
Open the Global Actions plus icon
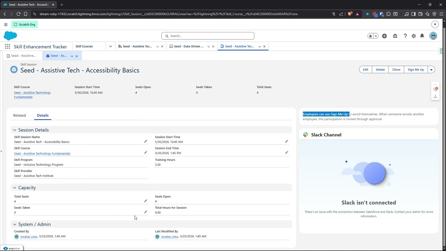click(x=384, y=36)
